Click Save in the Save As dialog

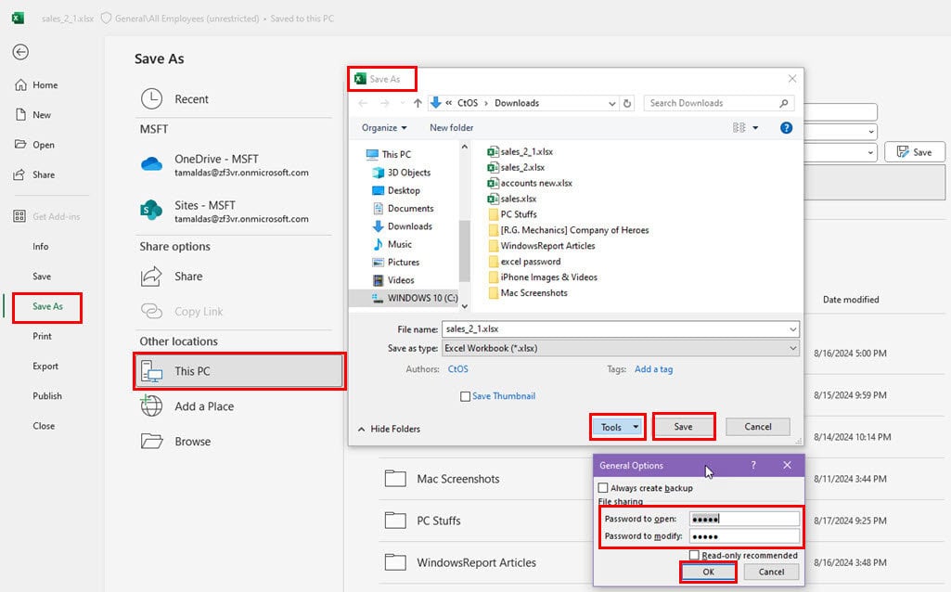(684, 427)
